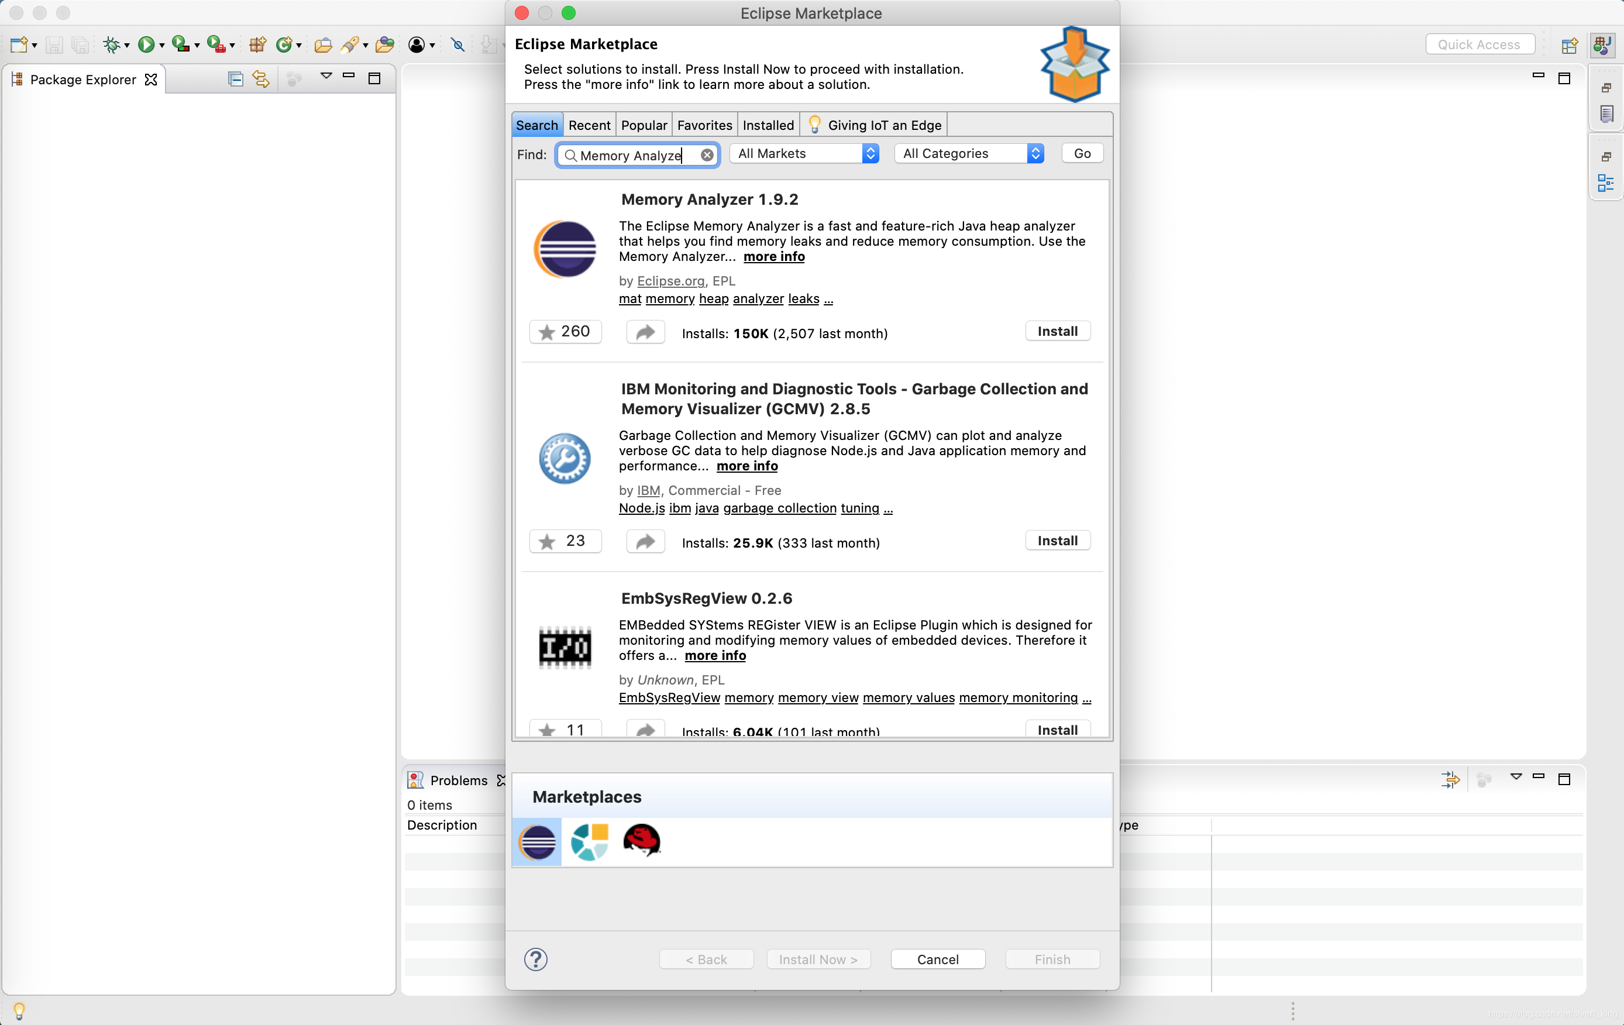
Task: Favorite Memory Analyzer with the 260 star button
Action: (x=565, y=332)
